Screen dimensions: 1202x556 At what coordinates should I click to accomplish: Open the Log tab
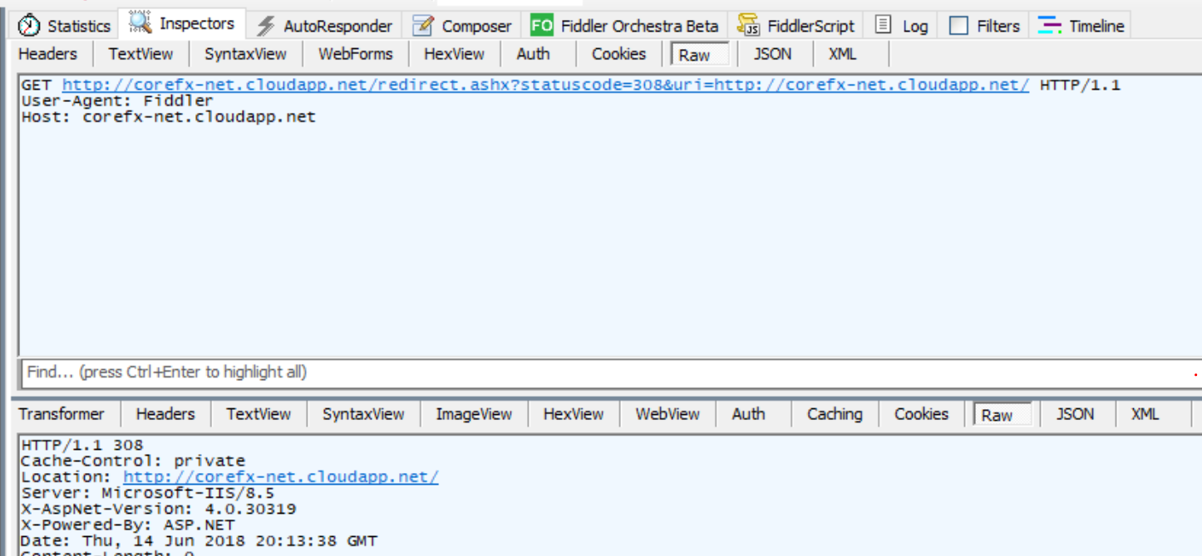[902, 26]
